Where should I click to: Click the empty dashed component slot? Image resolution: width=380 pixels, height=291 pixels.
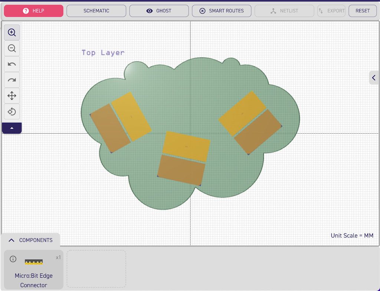point(96,268)
